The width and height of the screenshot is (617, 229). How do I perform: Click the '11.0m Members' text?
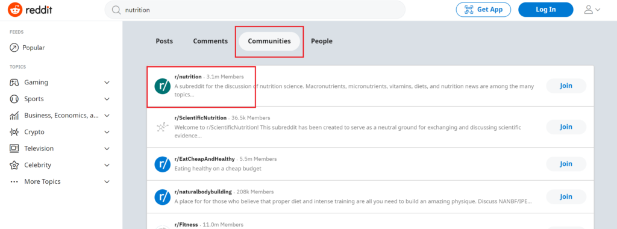pos(223,225)
